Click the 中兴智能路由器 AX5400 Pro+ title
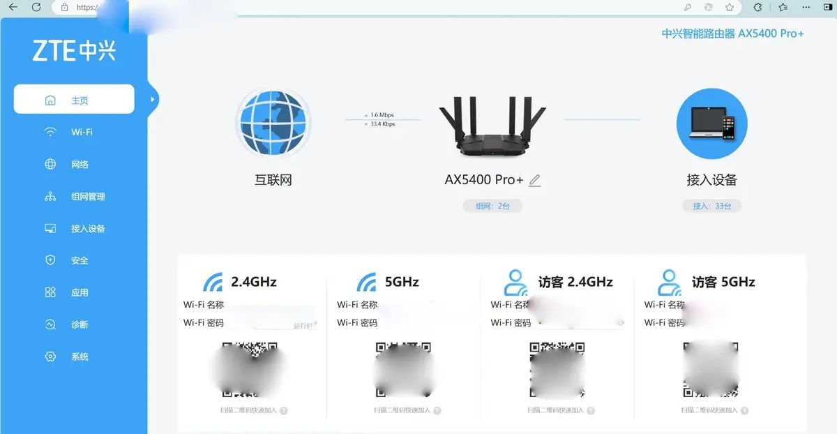Screen dimensions: 837x434 pyautogui.click(x=733, y=33)
